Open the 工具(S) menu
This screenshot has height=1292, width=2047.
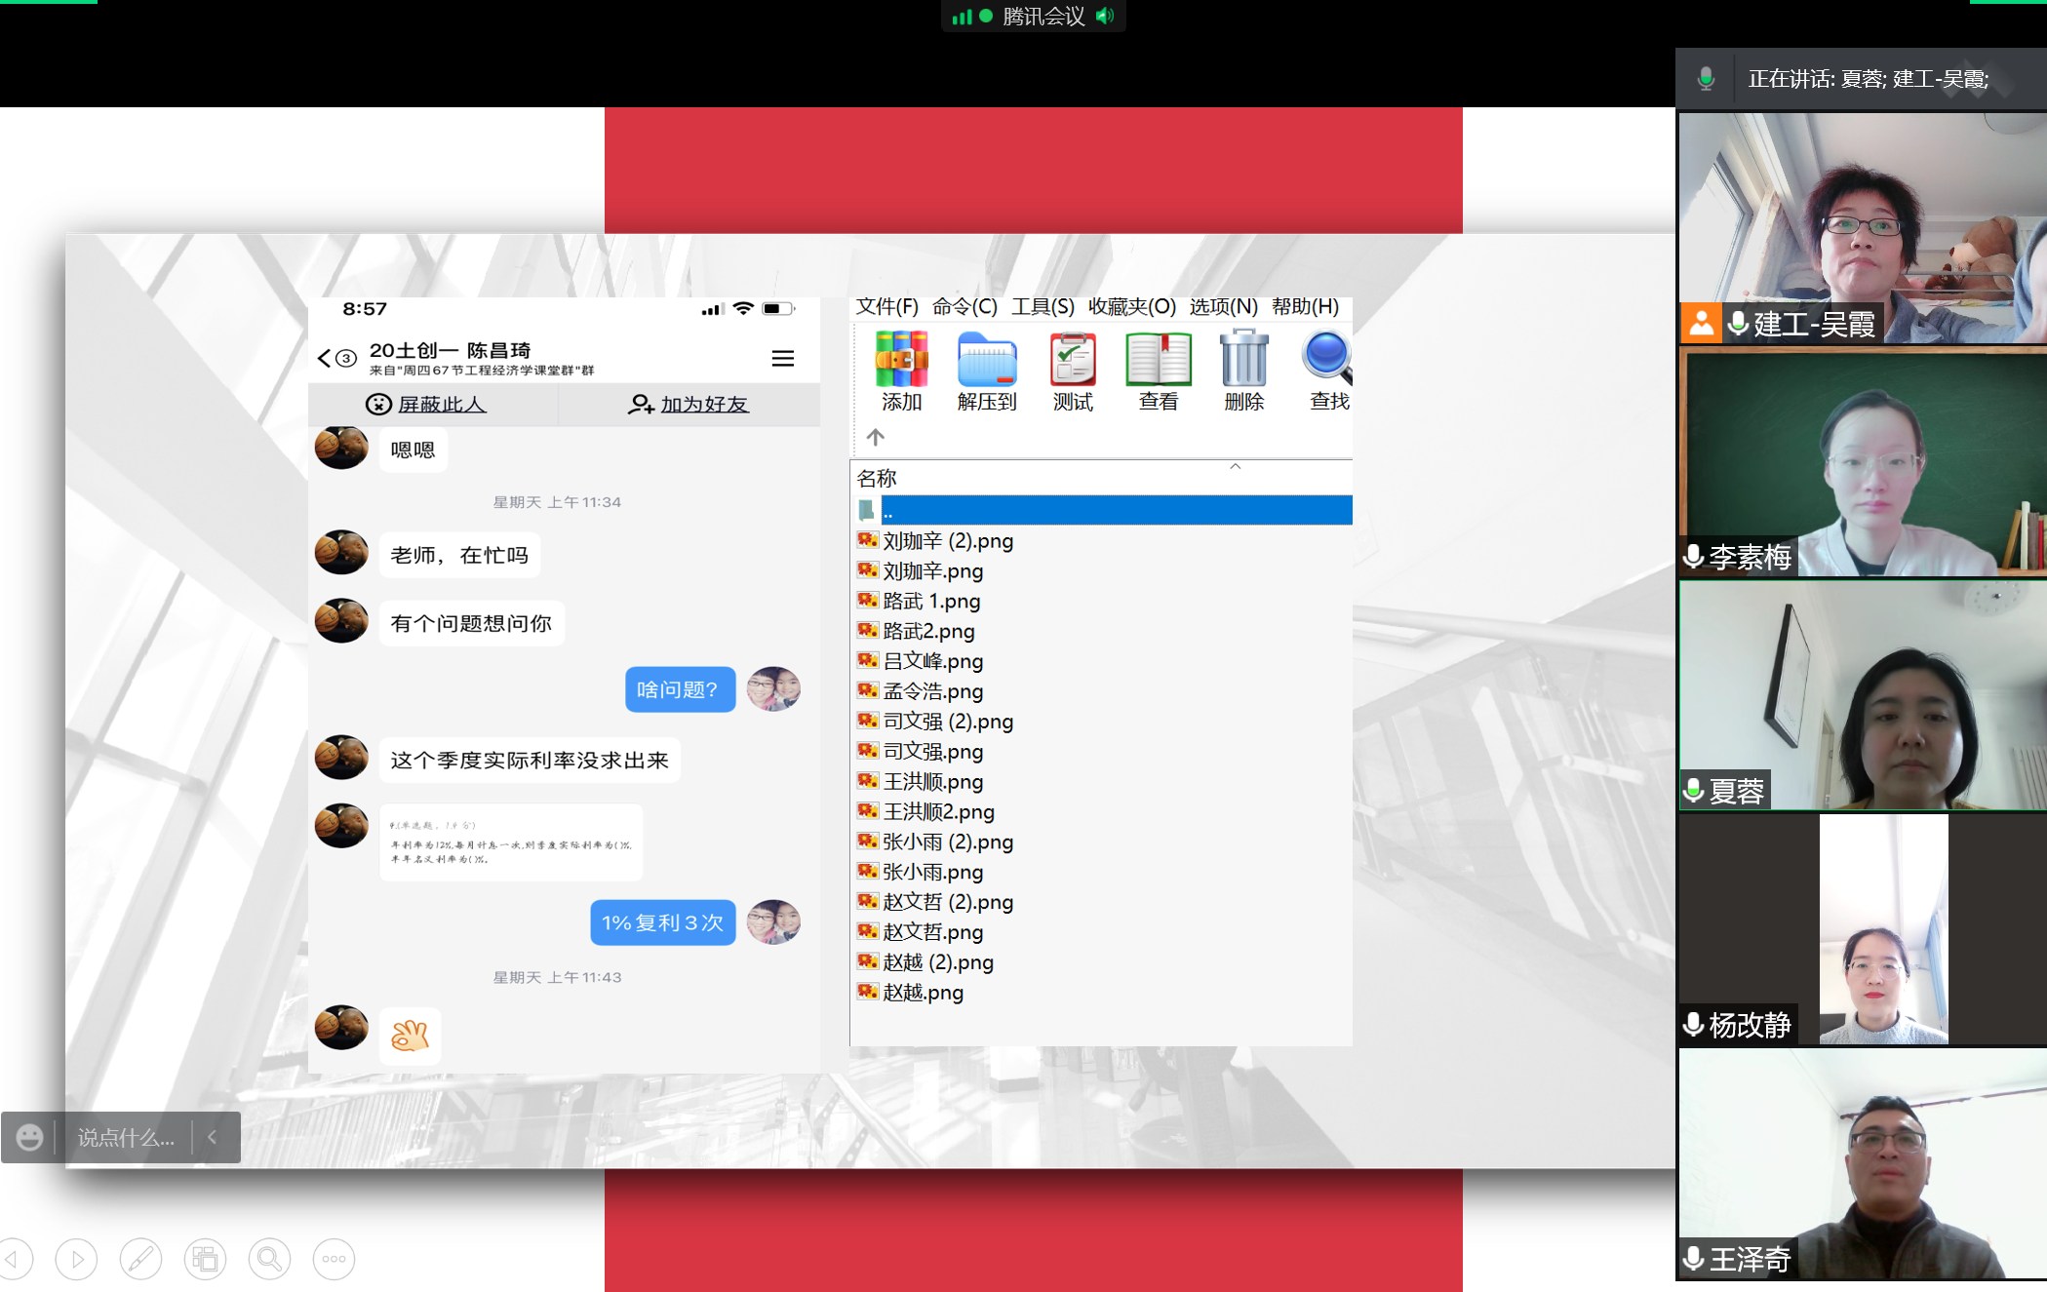point(1042,306)
